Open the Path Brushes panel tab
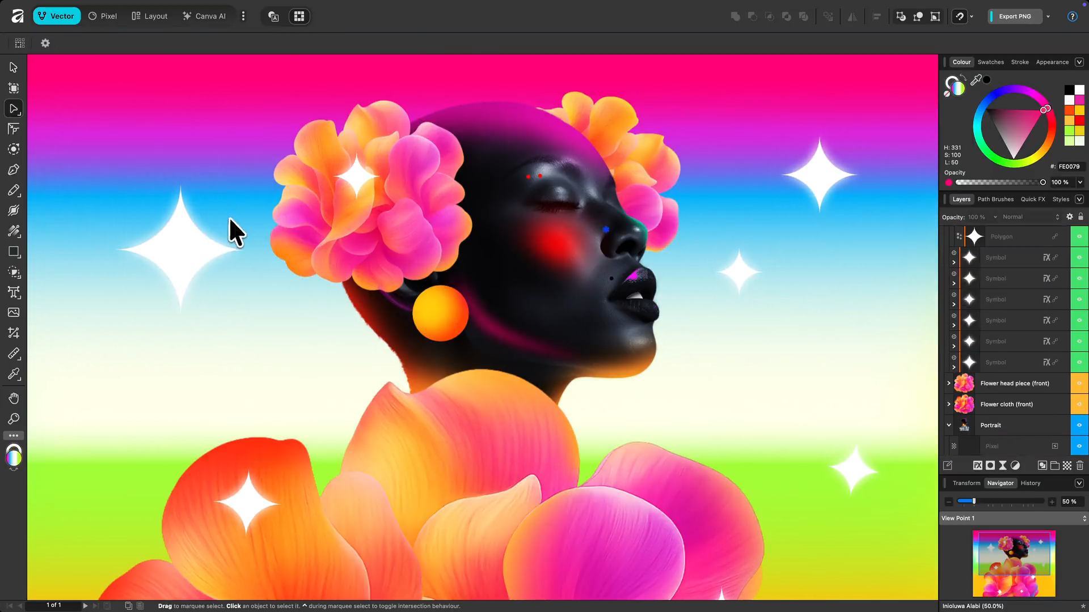 click(995, 199)
